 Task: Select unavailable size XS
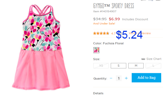(x=101, y=66)
